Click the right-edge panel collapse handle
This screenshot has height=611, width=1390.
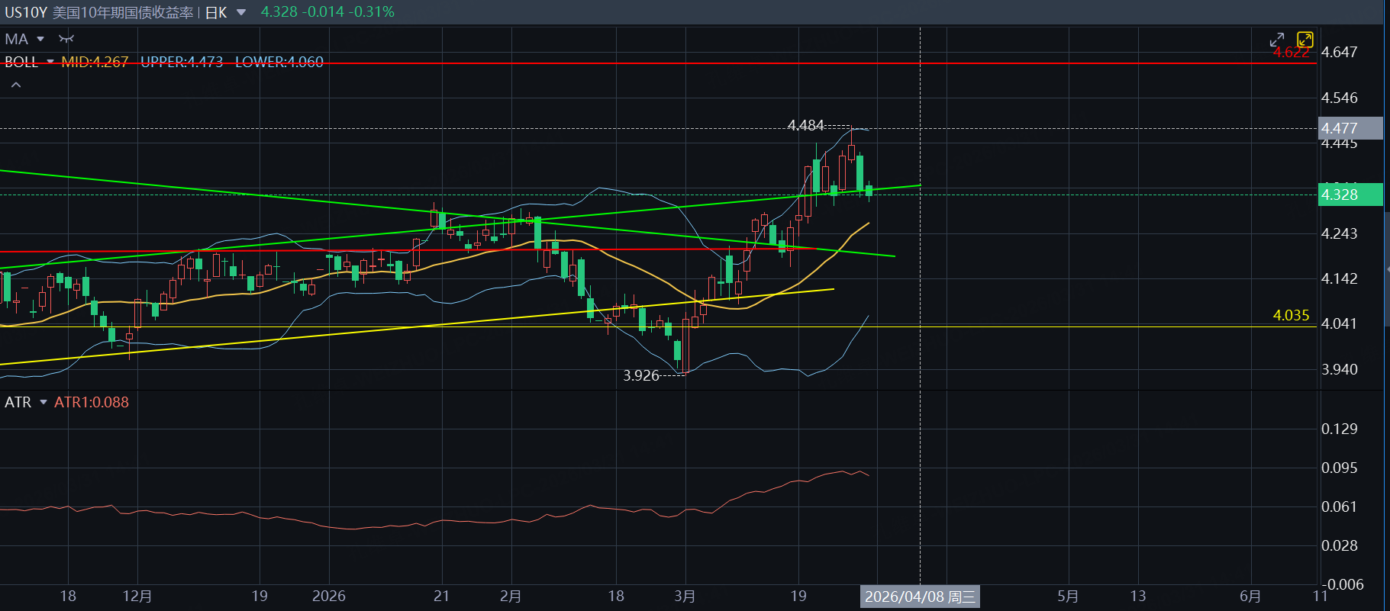click(1387, 269)
